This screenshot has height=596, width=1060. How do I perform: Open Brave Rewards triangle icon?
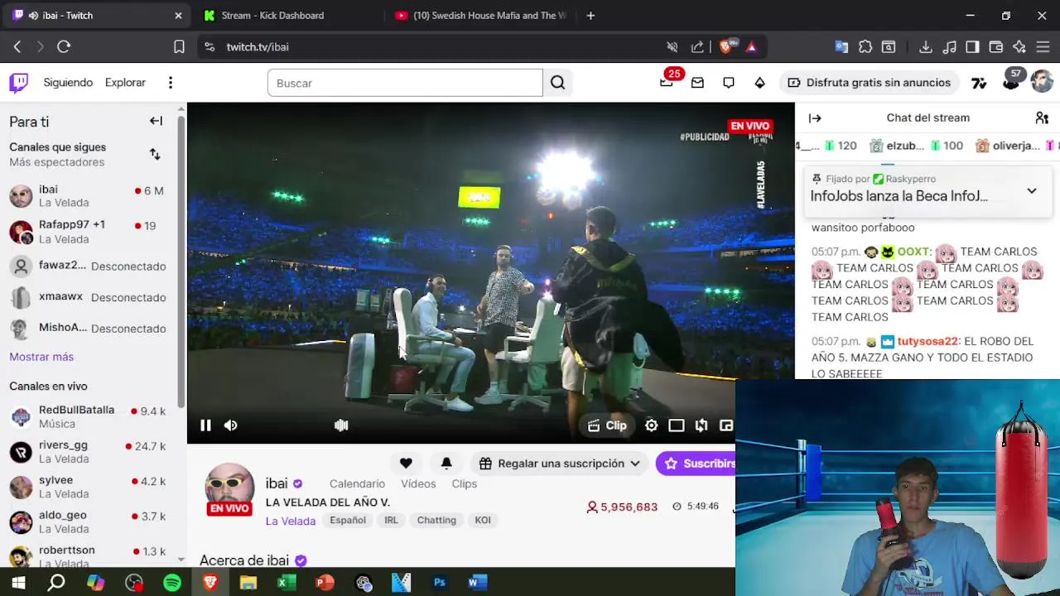click(751, 47)
